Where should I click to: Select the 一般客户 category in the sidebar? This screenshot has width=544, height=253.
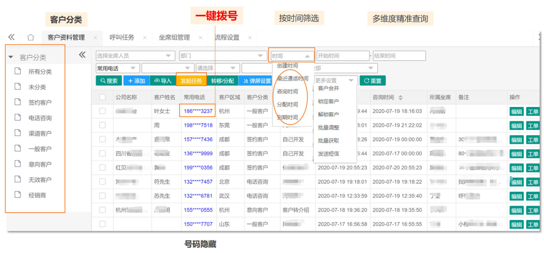[x=40, y=149]
